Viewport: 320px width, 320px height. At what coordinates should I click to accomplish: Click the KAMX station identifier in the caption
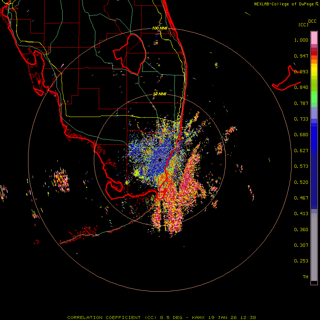coord(199,318)
